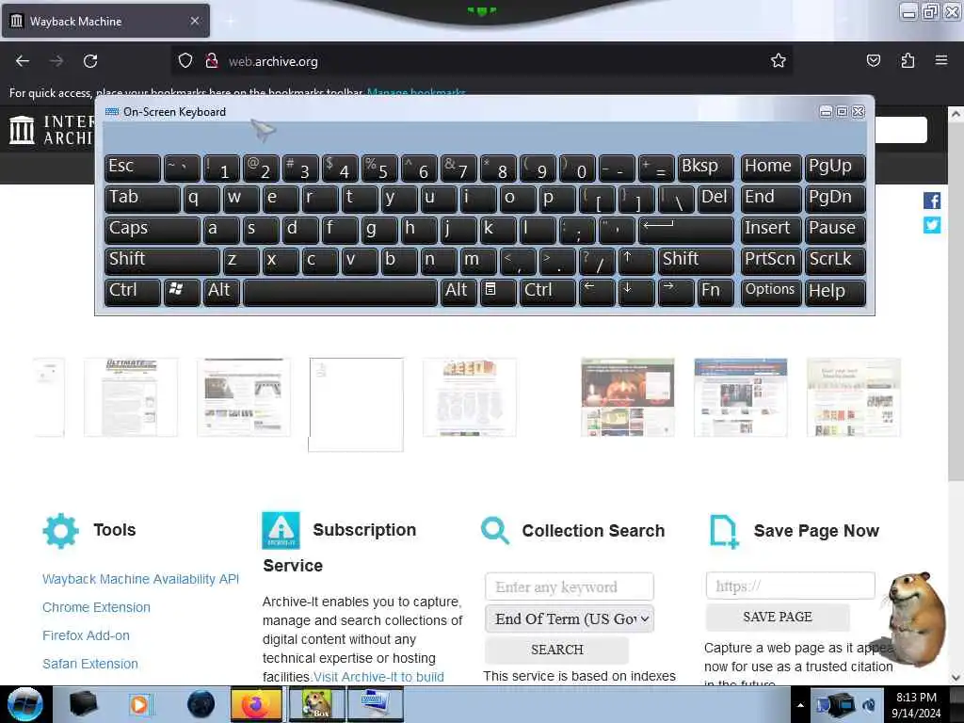Open On-Screen Keyboard taskbar icon

coord(376,704)
